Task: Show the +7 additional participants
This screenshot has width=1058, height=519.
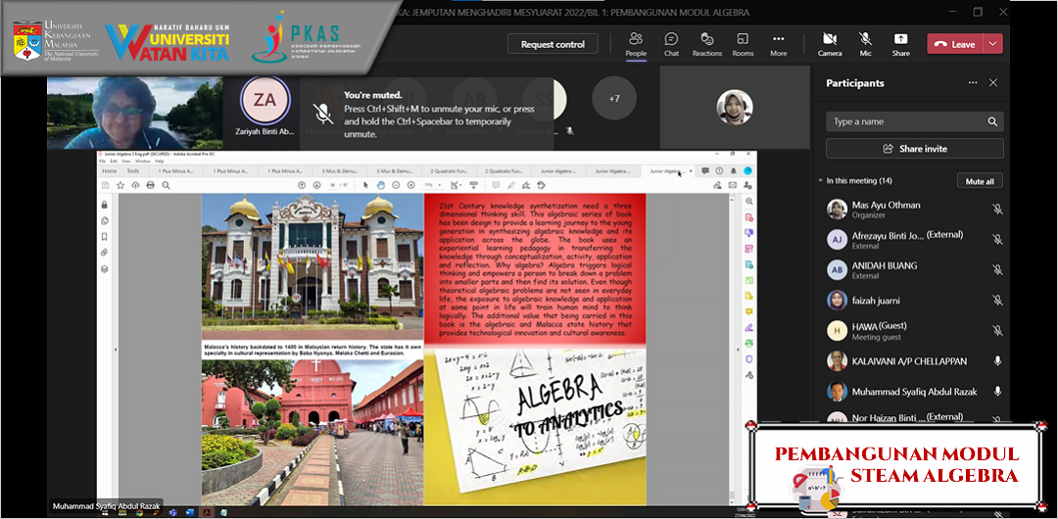Action: [x=614, y=99]
